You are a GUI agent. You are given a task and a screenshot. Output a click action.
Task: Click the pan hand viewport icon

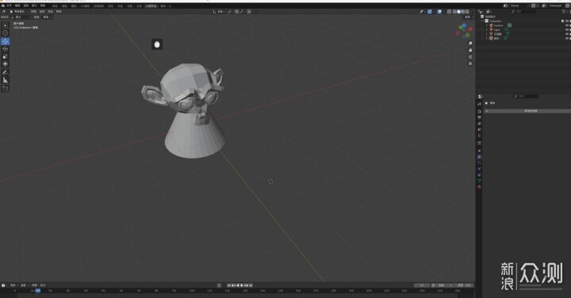(470, 50)
